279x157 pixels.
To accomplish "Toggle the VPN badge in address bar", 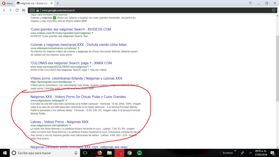I will point(32,10).
